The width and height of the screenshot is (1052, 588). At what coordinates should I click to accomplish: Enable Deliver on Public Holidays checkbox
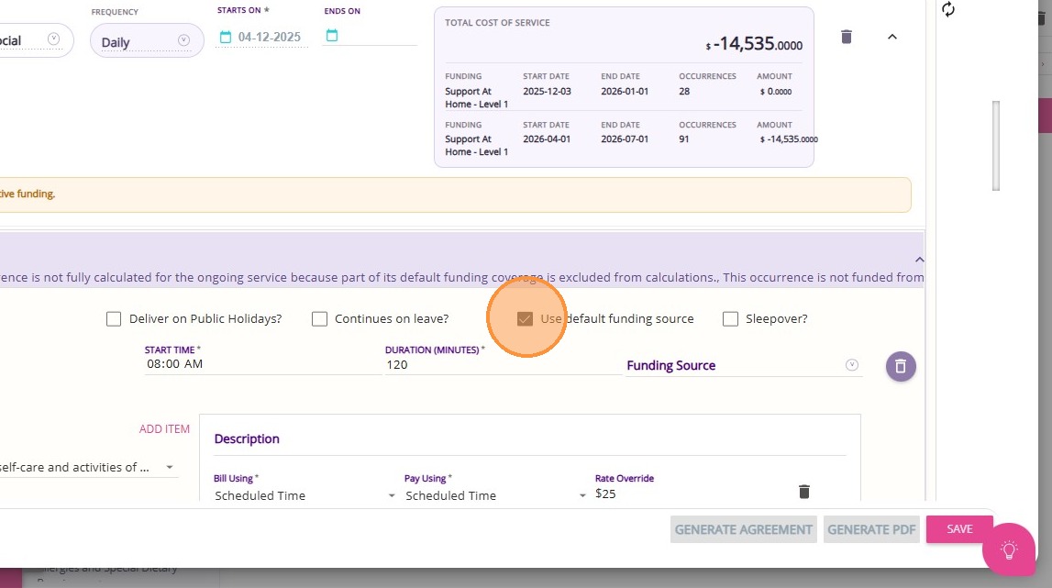(114, 319)
